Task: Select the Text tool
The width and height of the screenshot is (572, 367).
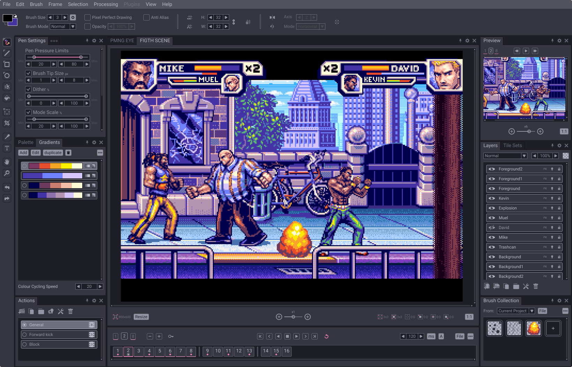Action: point(7,148)
